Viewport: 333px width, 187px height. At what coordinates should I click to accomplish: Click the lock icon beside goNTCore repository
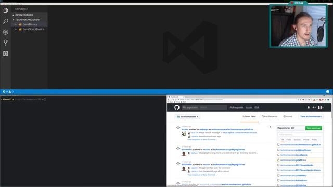pos(278,160)
